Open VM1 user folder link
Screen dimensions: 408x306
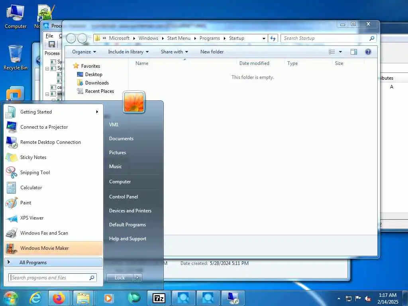tap(114, 125)
